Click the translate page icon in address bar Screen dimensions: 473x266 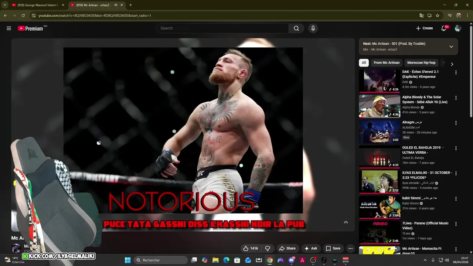click(x=422, y=16)
